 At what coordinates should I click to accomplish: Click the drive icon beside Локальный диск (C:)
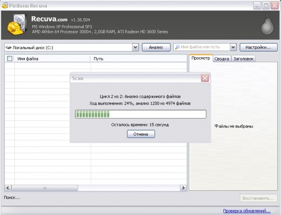[8, 47]
